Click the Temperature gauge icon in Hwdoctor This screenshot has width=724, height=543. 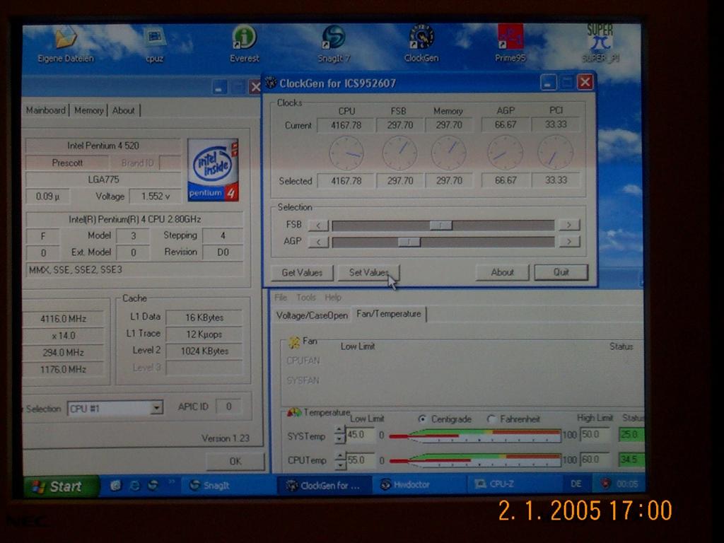[294, 412]
